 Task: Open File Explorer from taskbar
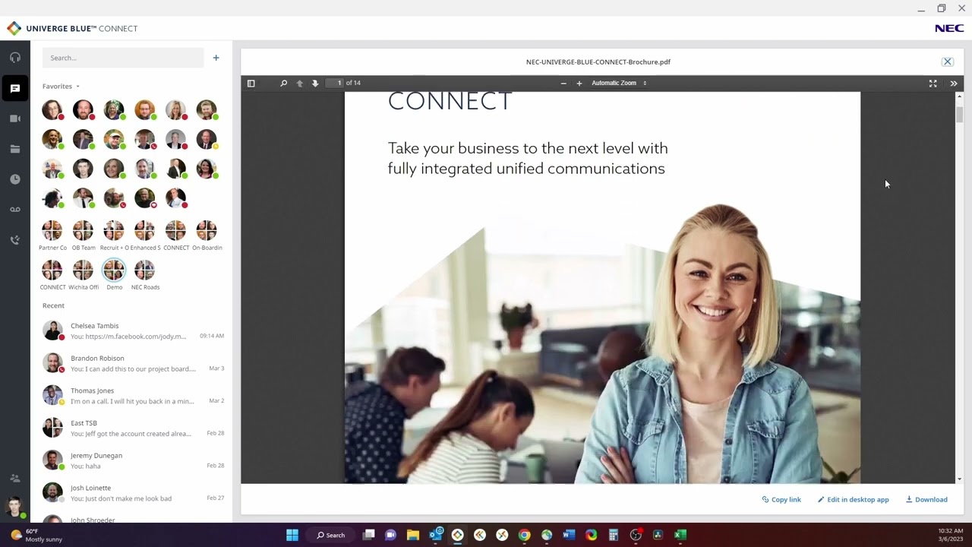[413, 535]
